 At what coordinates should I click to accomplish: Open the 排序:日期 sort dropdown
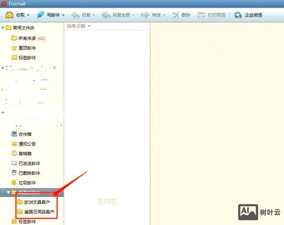(79, 26)
